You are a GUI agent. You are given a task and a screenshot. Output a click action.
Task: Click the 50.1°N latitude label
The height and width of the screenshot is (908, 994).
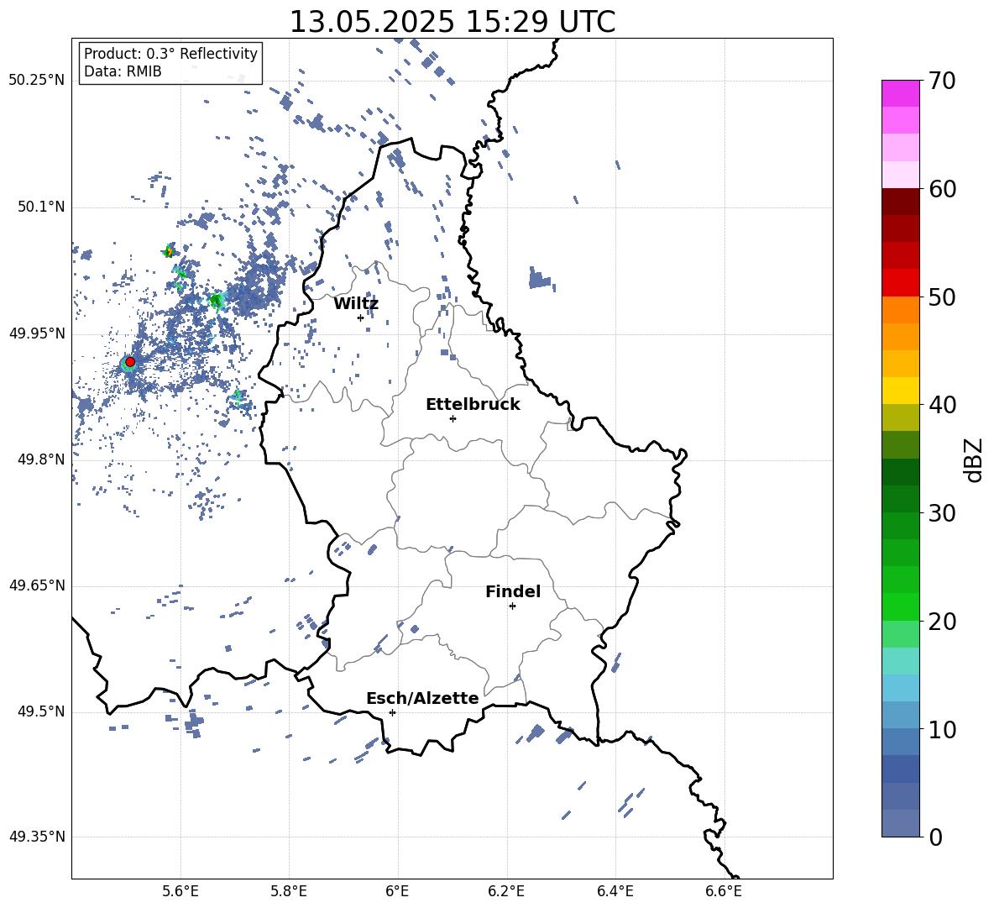pyautogui.click(x=40, y=207)
